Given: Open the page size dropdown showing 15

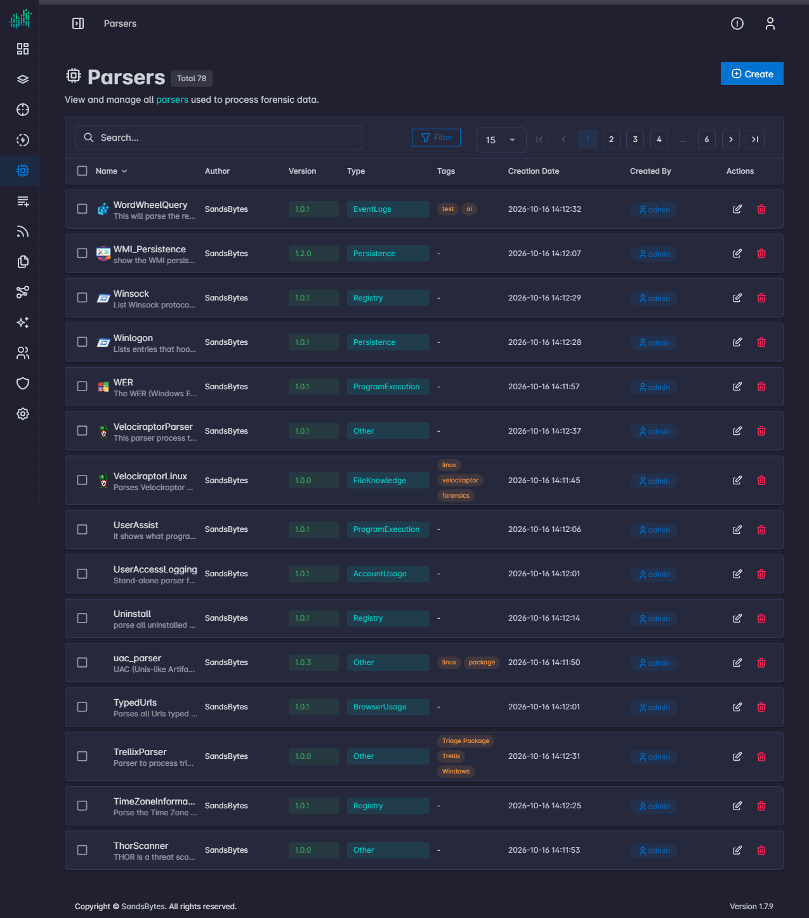Looking at the screenshot, I should click(501, 140).
